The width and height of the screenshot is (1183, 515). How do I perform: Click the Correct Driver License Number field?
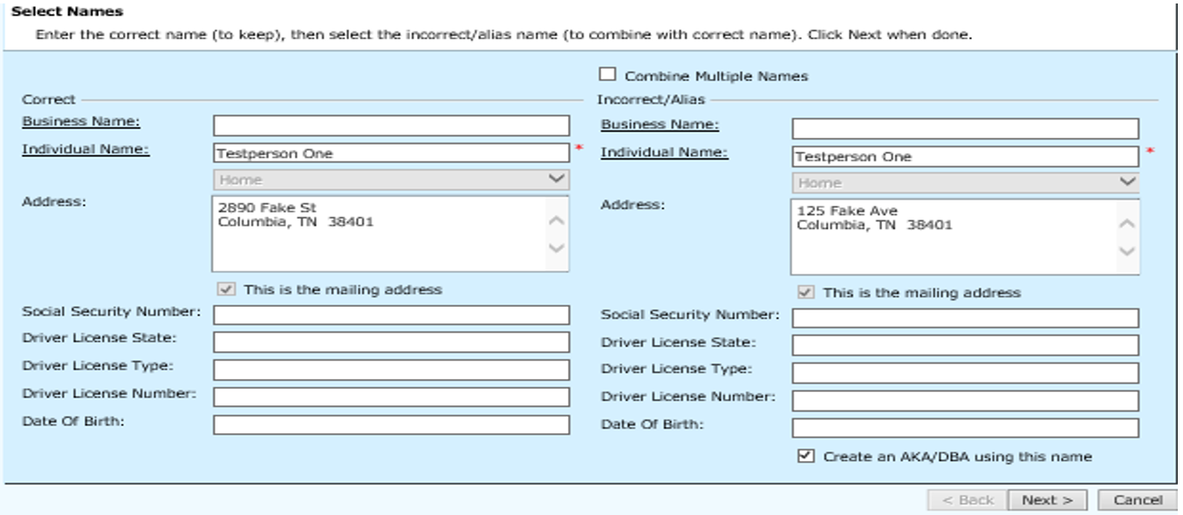391,397
